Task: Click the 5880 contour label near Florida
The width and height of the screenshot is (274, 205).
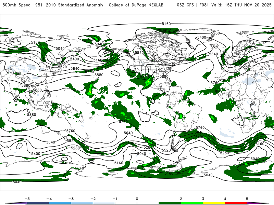Action: pos(164,77)
